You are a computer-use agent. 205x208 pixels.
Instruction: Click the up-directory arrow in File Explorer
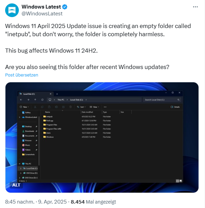(x=35, y=100)
